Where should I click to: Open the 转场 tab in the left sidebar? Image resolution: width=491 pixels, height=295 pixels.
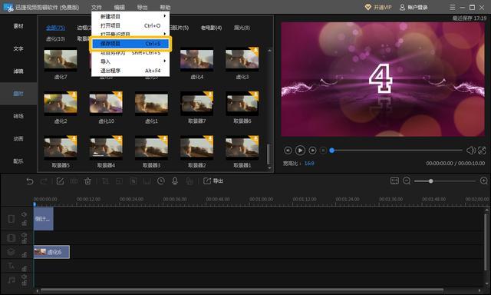coord(18,116)
